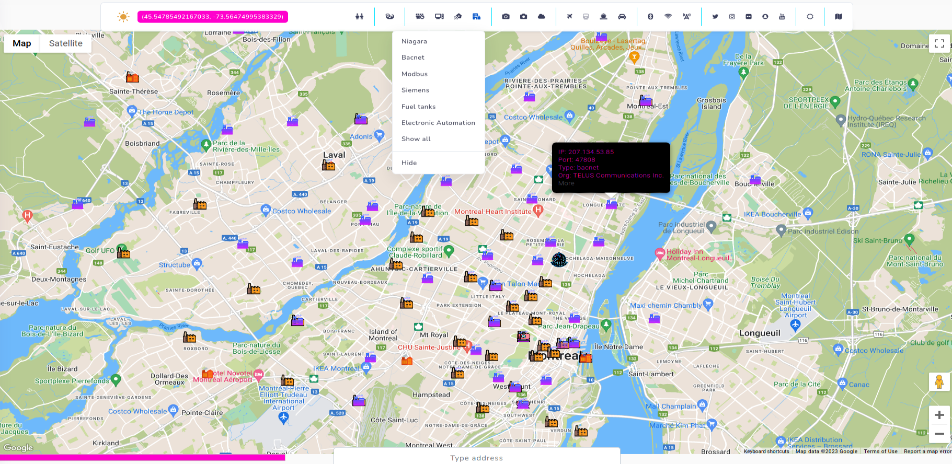Click the Street View pegman

[x=939, y=382]
